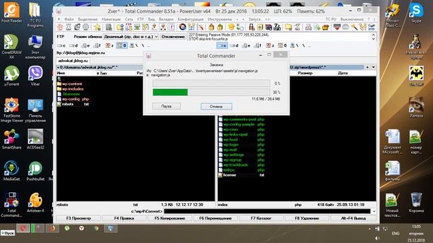Open Корзина recycle bin icon
This screenshot has width=433, height=243.
[416, 202]
